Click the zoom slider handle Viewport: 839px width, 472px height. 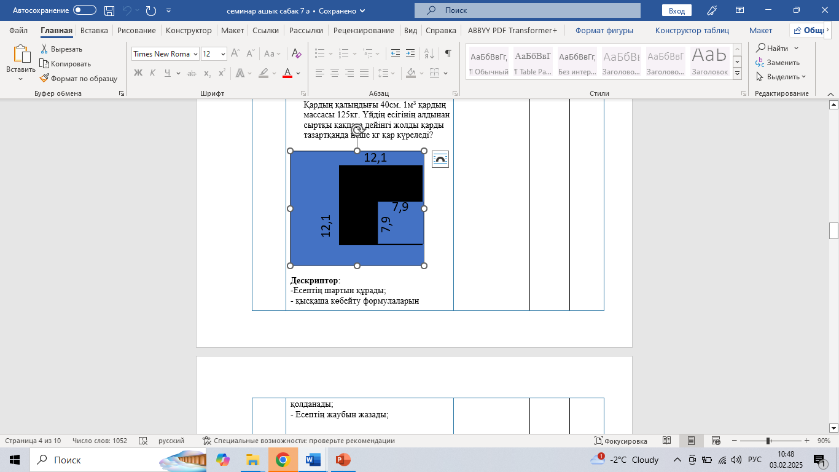click(768, 441)
